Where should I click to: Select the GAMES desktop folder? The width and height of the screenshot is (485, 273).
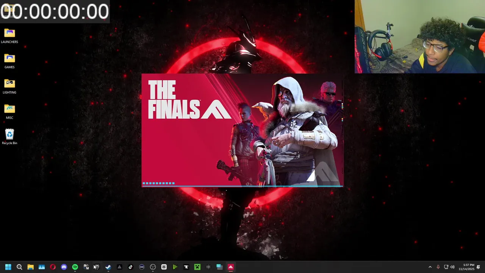click(x=9, y=61)
